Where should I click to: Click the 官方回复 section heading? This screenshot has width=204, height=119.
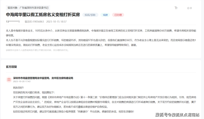point(12,67)
